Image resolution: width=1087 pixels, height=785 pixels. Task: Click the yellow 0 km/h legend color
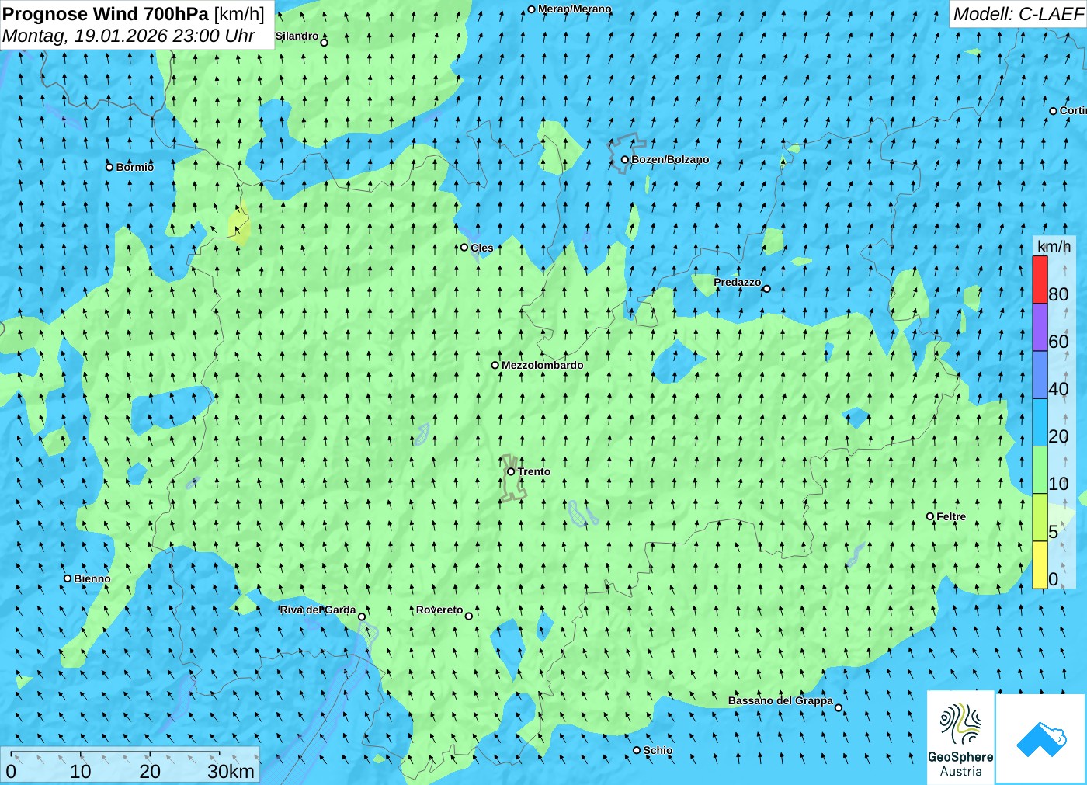point(1040,564)
